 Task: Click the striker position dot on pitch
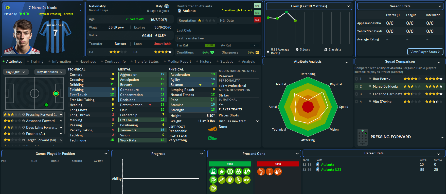[56, 94]
